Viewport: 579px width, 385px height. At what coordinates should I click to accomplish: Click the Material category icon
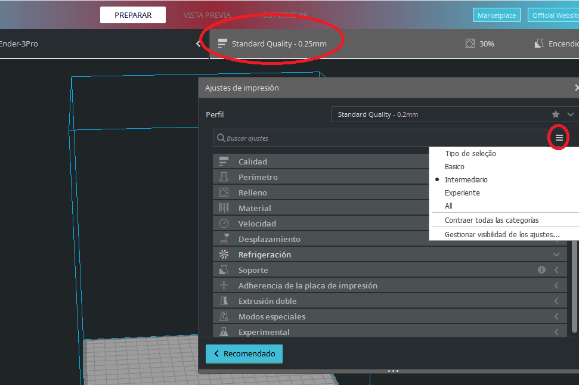[224, 208]
